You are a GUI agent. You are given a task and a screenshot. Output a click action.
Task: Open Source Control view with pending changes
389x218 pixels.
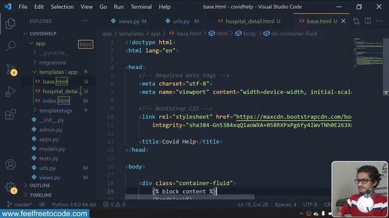tap(11, 70)
